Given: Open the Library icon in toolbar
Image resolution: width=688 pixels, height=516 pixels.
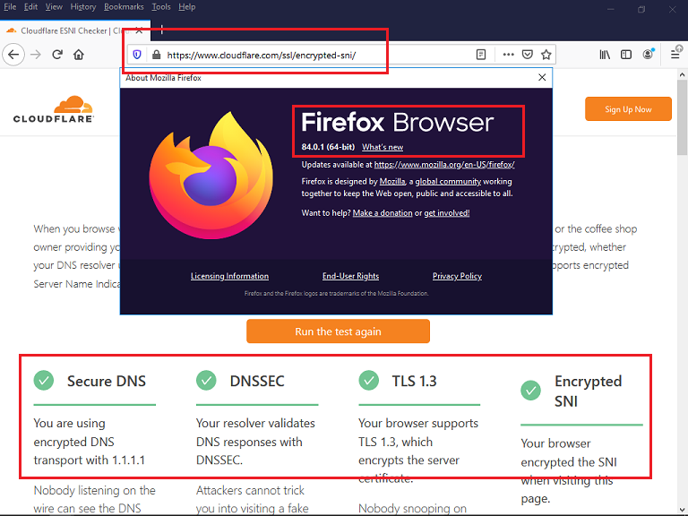Looking at the screenshot, I should click(x=605, y=55).
